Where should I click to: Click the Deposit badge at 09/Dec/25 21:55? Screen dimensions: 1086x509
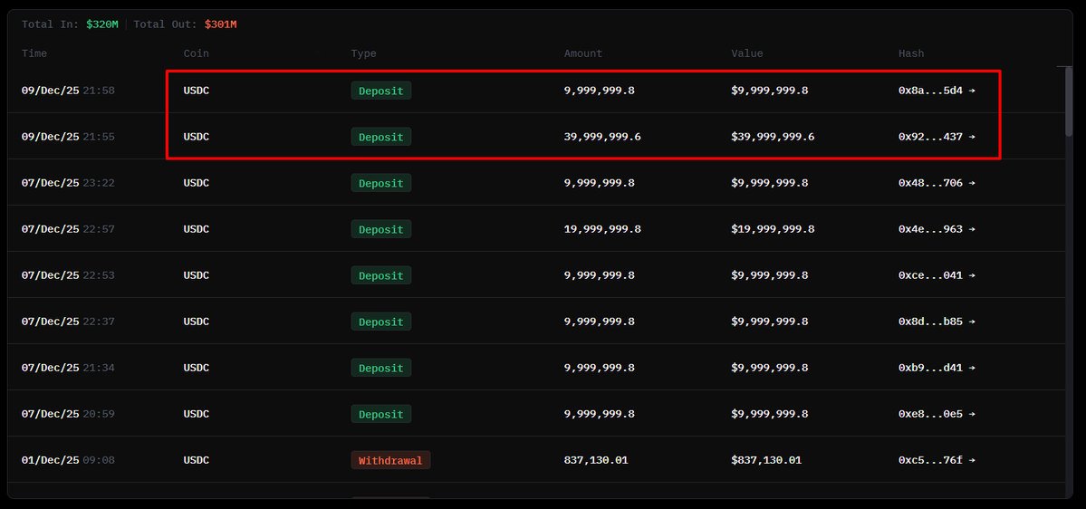coord(381,137)
